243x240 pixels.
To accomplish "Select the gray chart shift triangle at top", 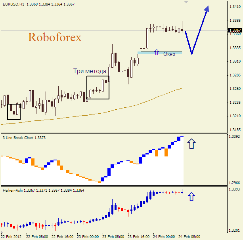I will click(x=187, y=2).
